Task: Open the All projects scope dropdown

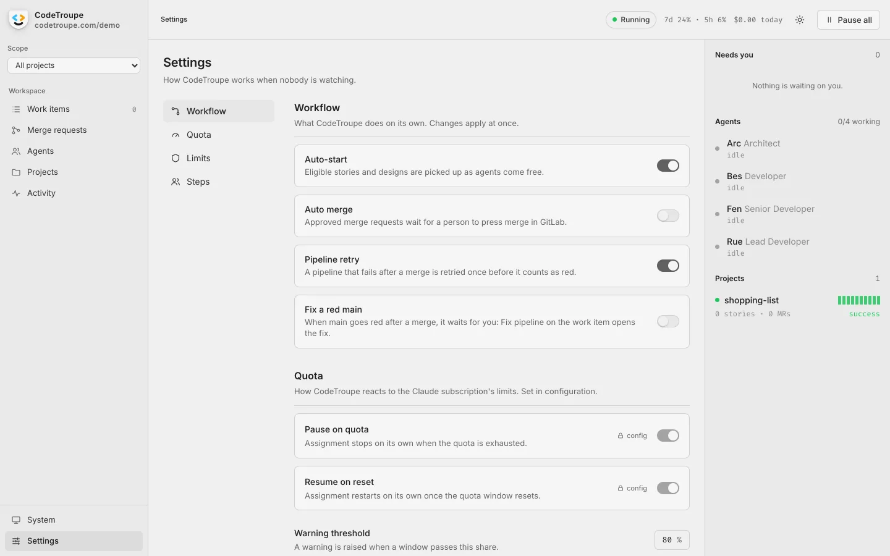Action: (x=74, y=65)
